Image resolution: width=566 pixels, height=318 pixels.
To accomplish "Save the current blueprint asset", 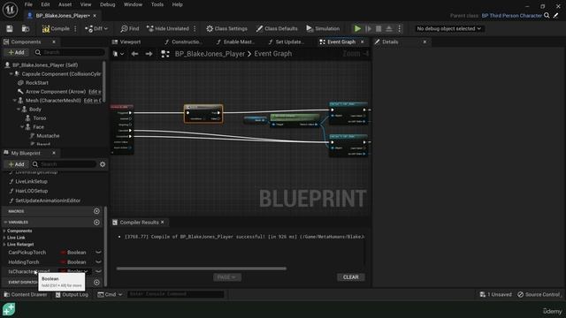I will click(x=10, y=28).
